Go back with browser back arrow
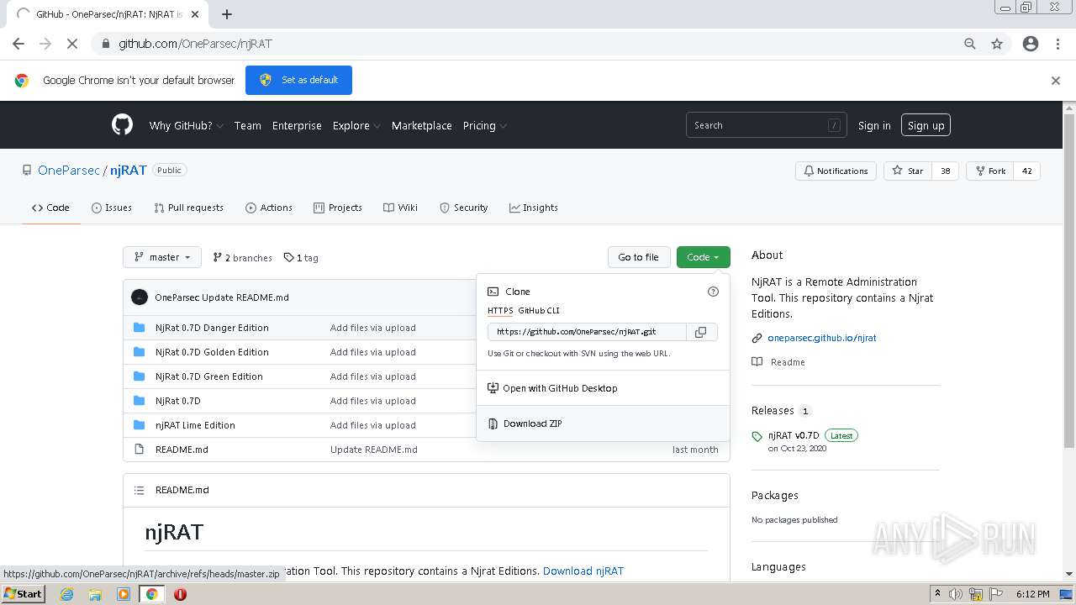 18,44
